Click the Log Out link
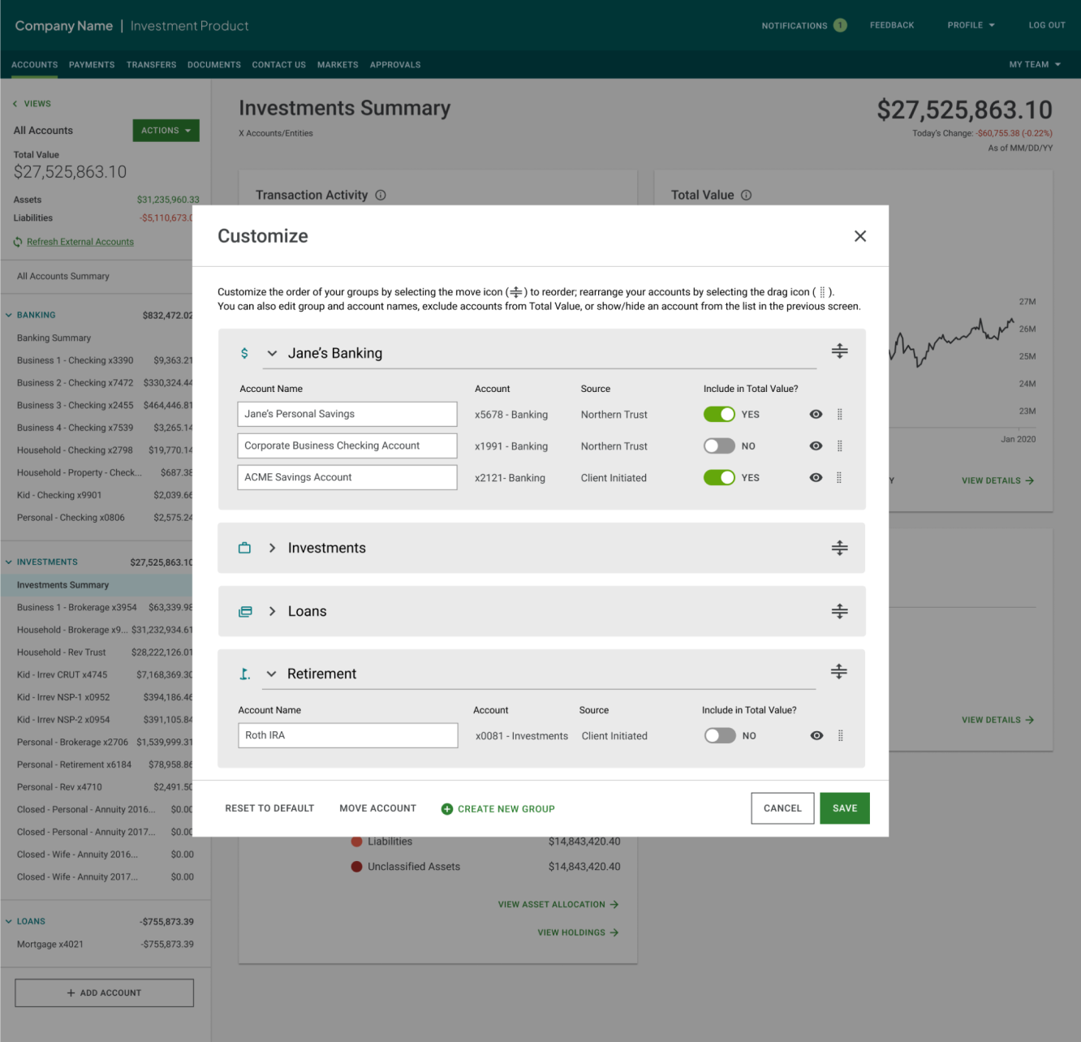The width and height of the screenshot is (1081, 1042). tap(1047, 25)
